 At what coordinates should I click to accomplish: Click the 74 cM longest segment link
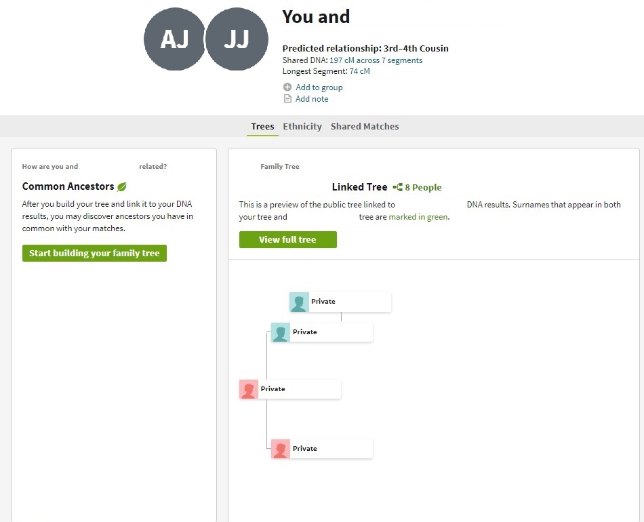tap(359, 71)
